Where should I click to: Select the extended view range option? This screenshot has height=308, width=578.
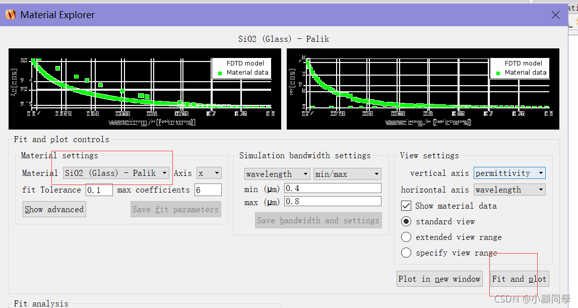(406, 237)
